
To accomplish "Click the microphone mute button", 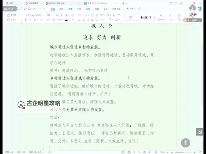I will coord(186,143).
